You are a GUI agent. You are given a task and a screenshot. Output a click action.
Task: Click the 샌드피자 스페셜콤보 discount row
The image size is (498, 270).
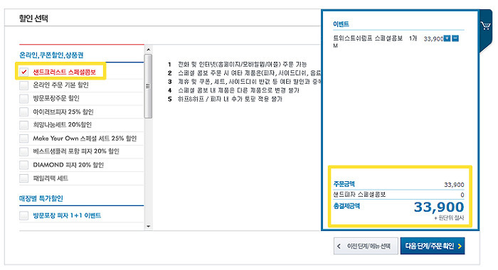coord(398,195)
